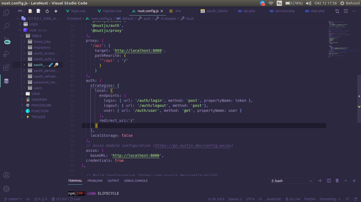This screenshot has width=361, height=202.
Task: Kill the terminal with trash icon
Action: tap(337, 181)
